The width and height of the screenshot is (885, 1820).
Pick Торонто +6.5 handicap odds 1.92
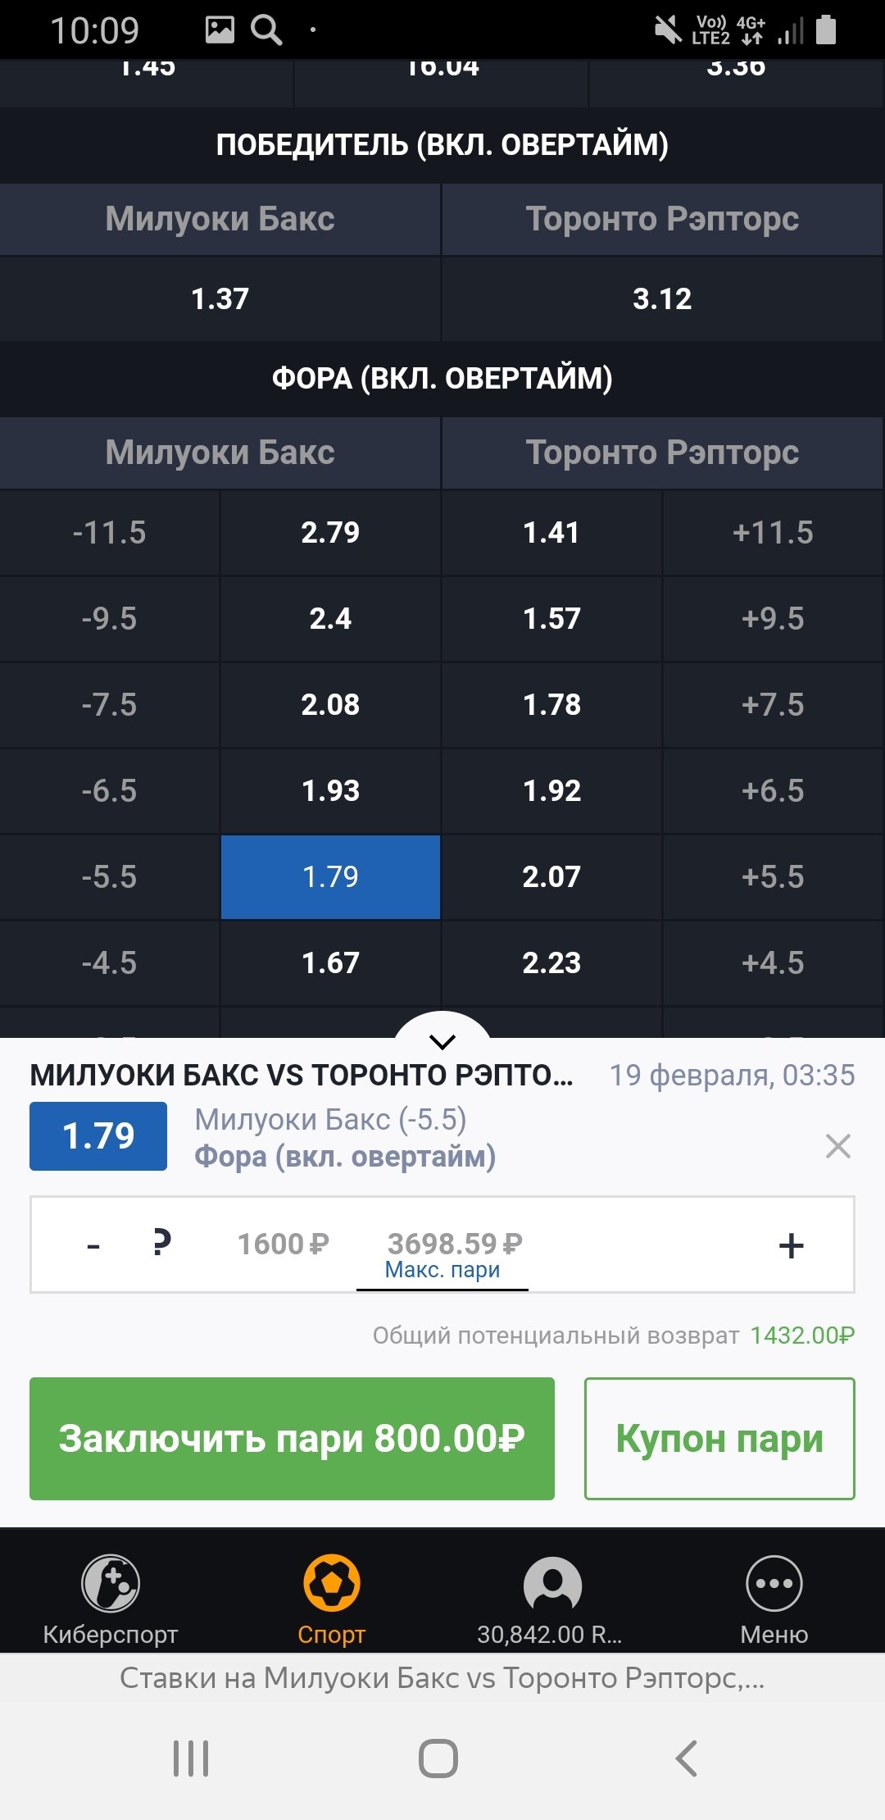click(551, 791)
